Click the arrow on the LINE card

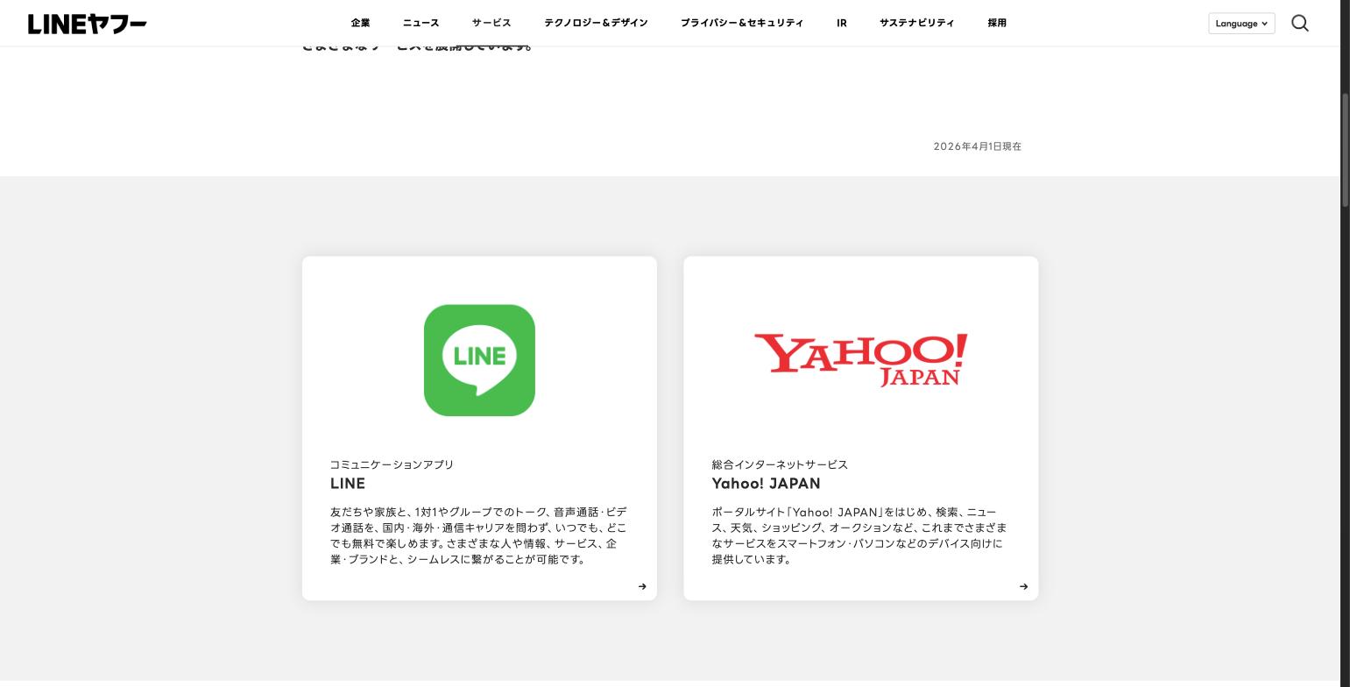[642, 586]
